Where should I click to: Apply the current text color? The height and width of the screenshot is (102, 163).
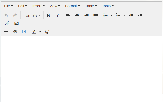pos(34,32)
